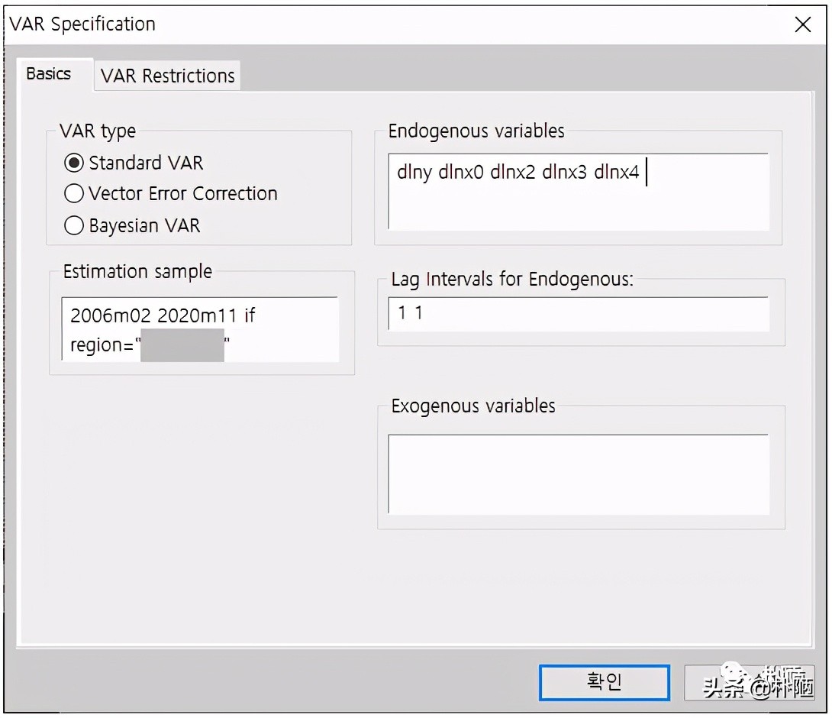Screen dimensions: 832x718
Task: Close the VAR Specification dialog
Action: tap(803, 24)
